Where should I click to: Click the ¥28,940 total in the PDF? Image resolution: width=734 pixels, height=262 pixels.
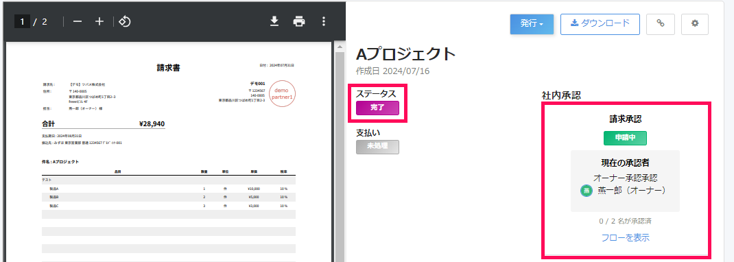(152, 124)
